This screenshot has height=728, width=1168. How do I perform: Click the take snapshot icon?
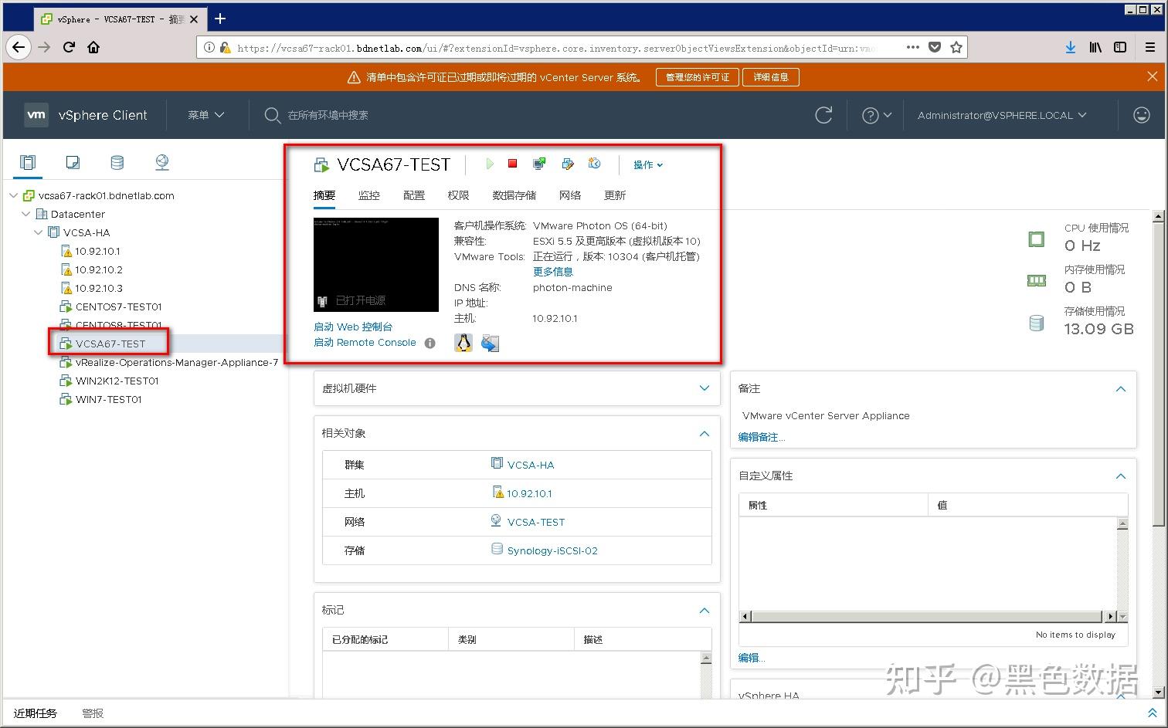pos(594,164)
